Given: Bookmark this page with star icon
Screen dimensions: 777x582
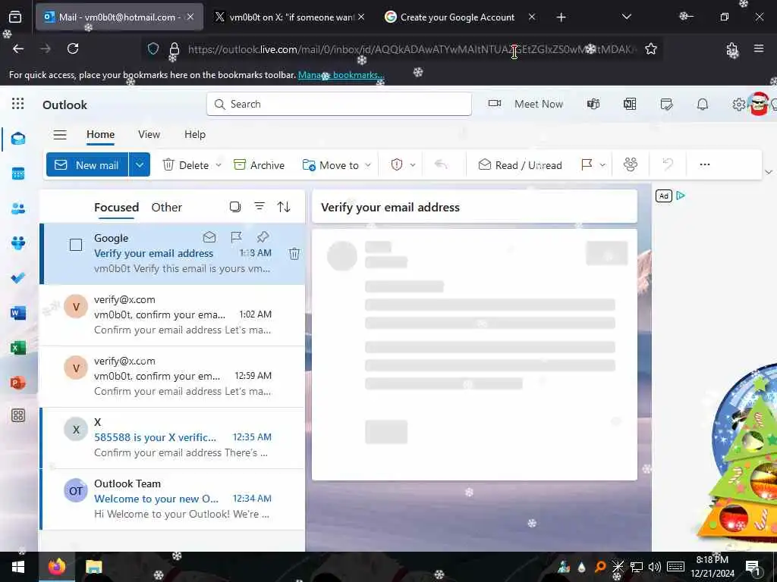Looking at the screenshot, I should 650,48.
